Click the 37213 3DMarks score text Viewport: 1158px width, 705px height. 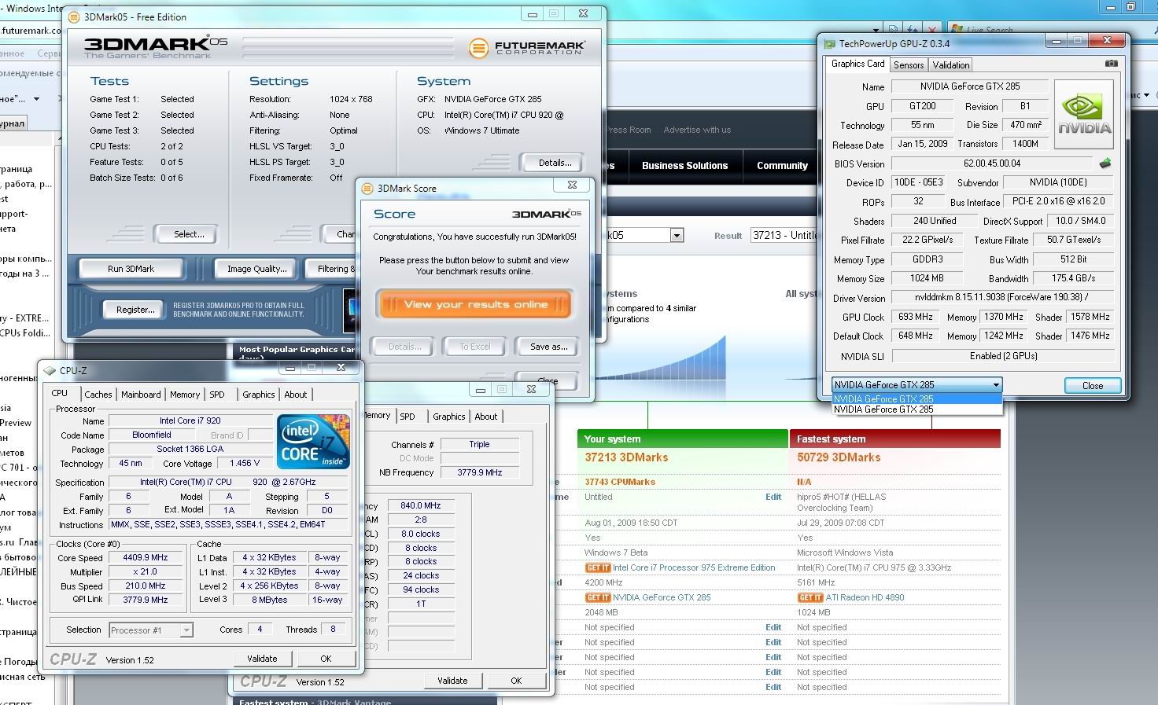point(626,457)
